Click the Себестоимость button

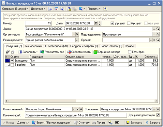(x=79, y=52)
